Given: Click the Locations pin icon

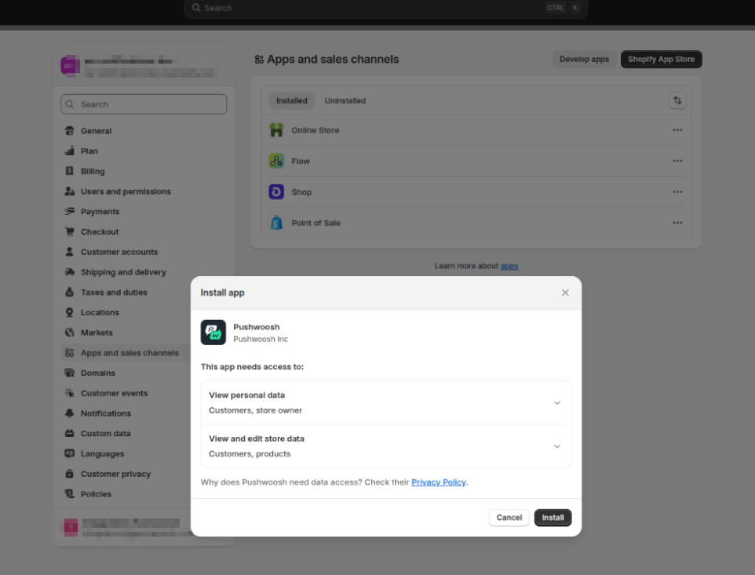Looking at the screenshot, I should click(69, 312).
